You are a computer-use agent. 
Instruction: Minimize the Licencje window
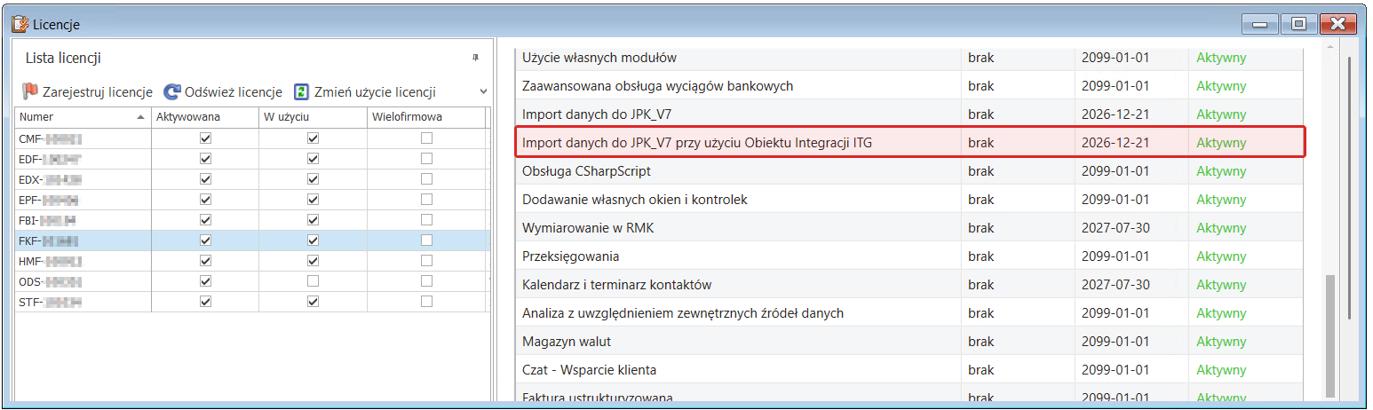click(x=1261, y=24)
